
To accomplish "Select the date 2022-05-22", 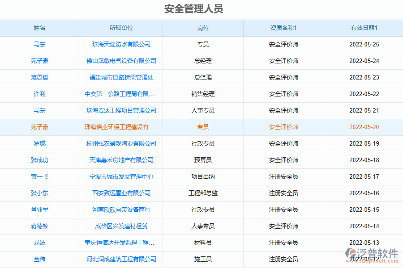I will (364, 94).
